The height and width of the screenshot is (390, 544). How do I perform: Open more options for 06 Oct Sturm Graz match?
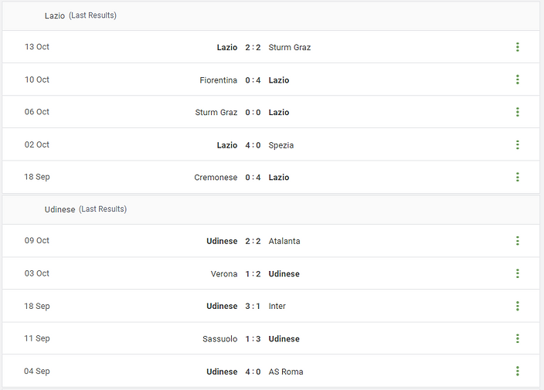tap(517, 112)
